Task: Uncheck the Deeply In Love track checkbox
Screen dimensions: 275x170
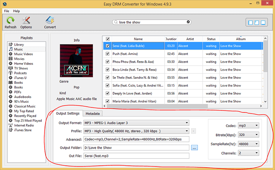Action: click(108, 93)
